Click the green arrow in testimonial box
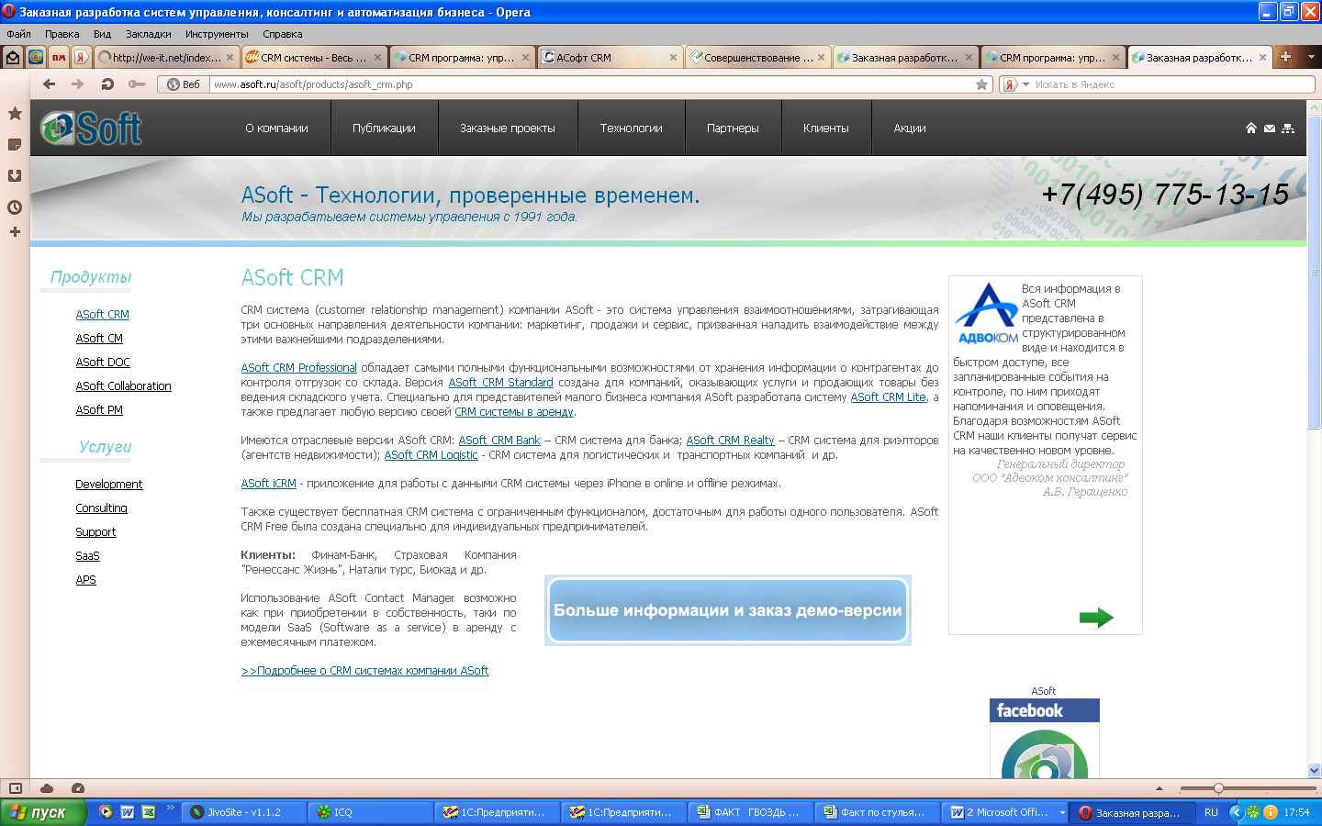Viewport: 1322px width, 826px height. pyautogui.click(x=1096, y=618)
